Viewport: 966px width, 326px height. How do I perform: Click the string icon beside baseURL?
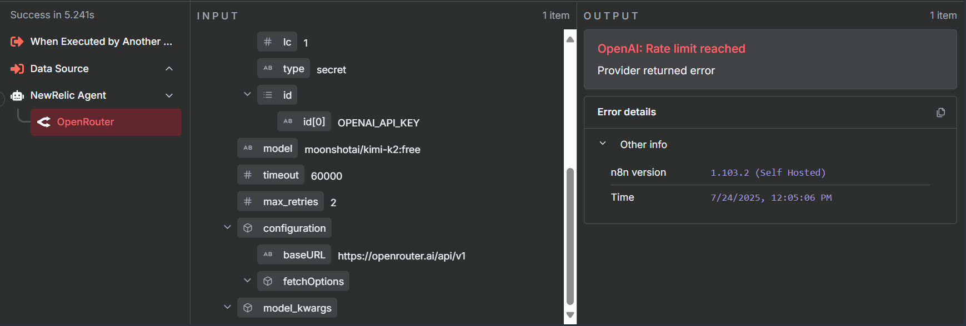click(x=268, y=254)
